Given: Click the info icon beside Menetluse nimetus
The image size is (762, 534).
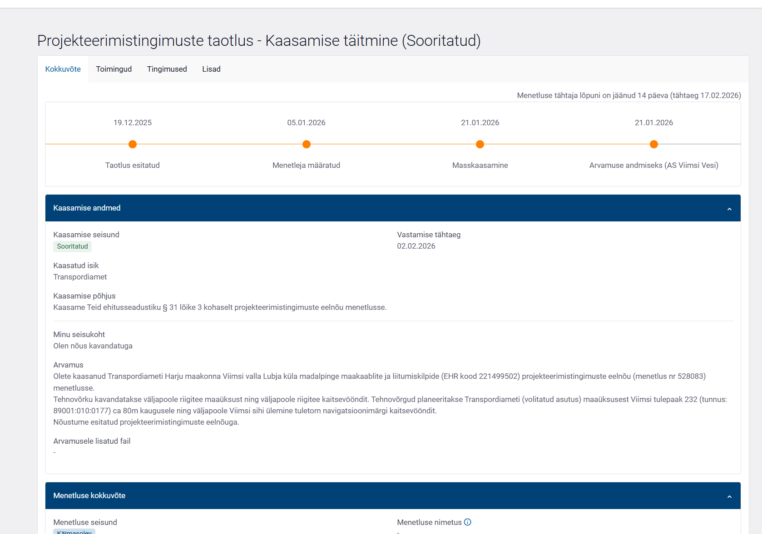Looking at the screenshot, I should [467, 522].
